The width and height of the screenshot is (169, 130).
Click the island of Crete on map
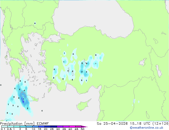(30, 98)
